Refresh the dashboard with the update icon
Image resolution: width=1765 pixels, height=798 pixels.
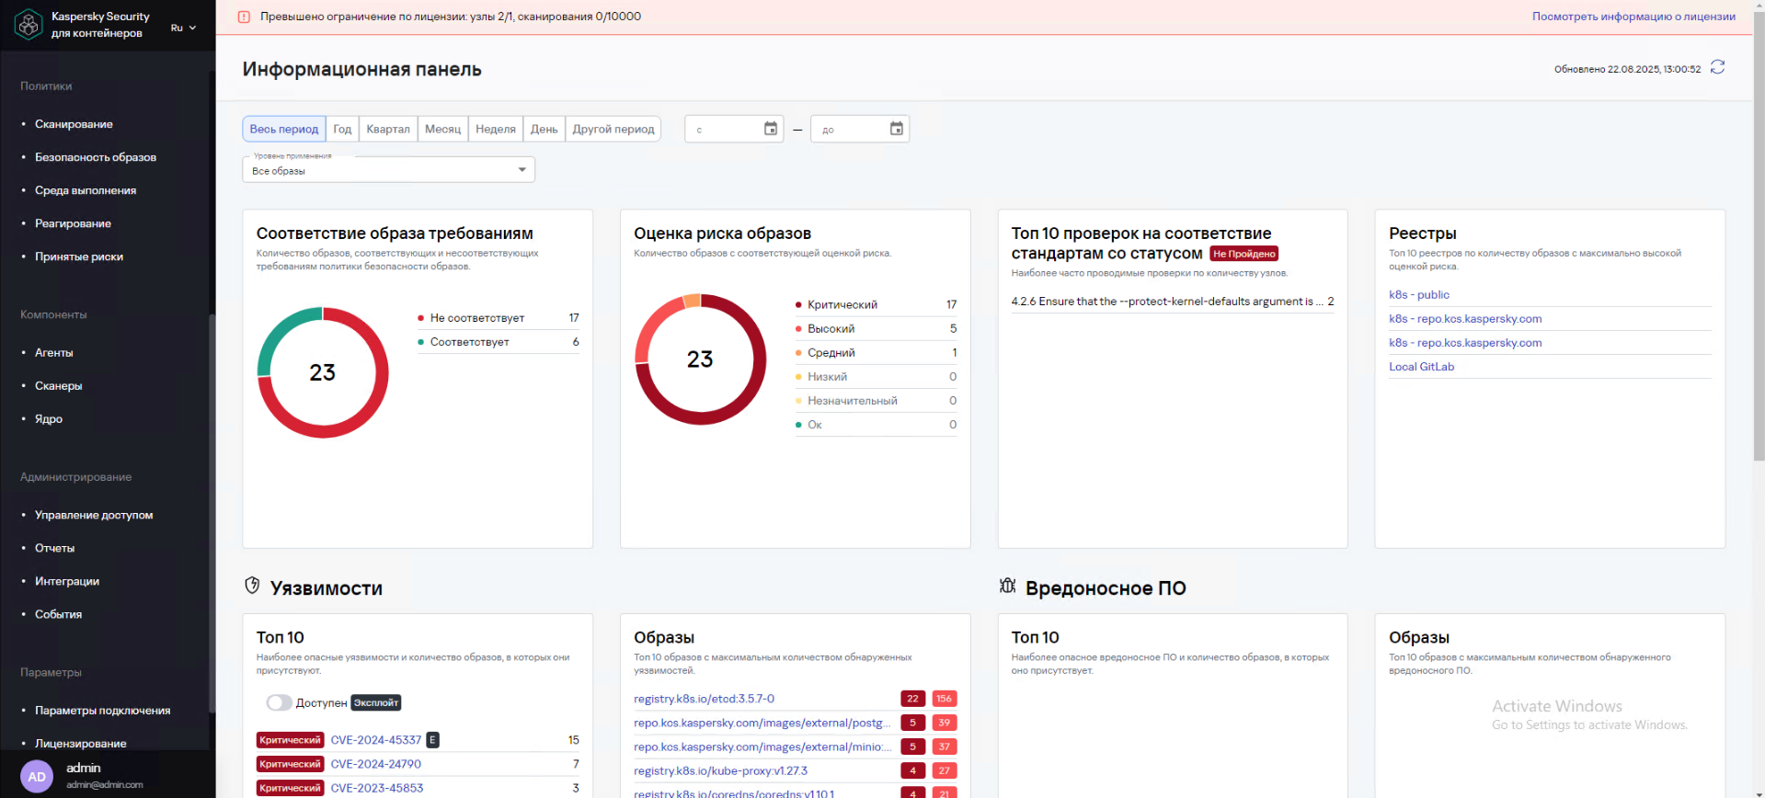coord(1717,67)
